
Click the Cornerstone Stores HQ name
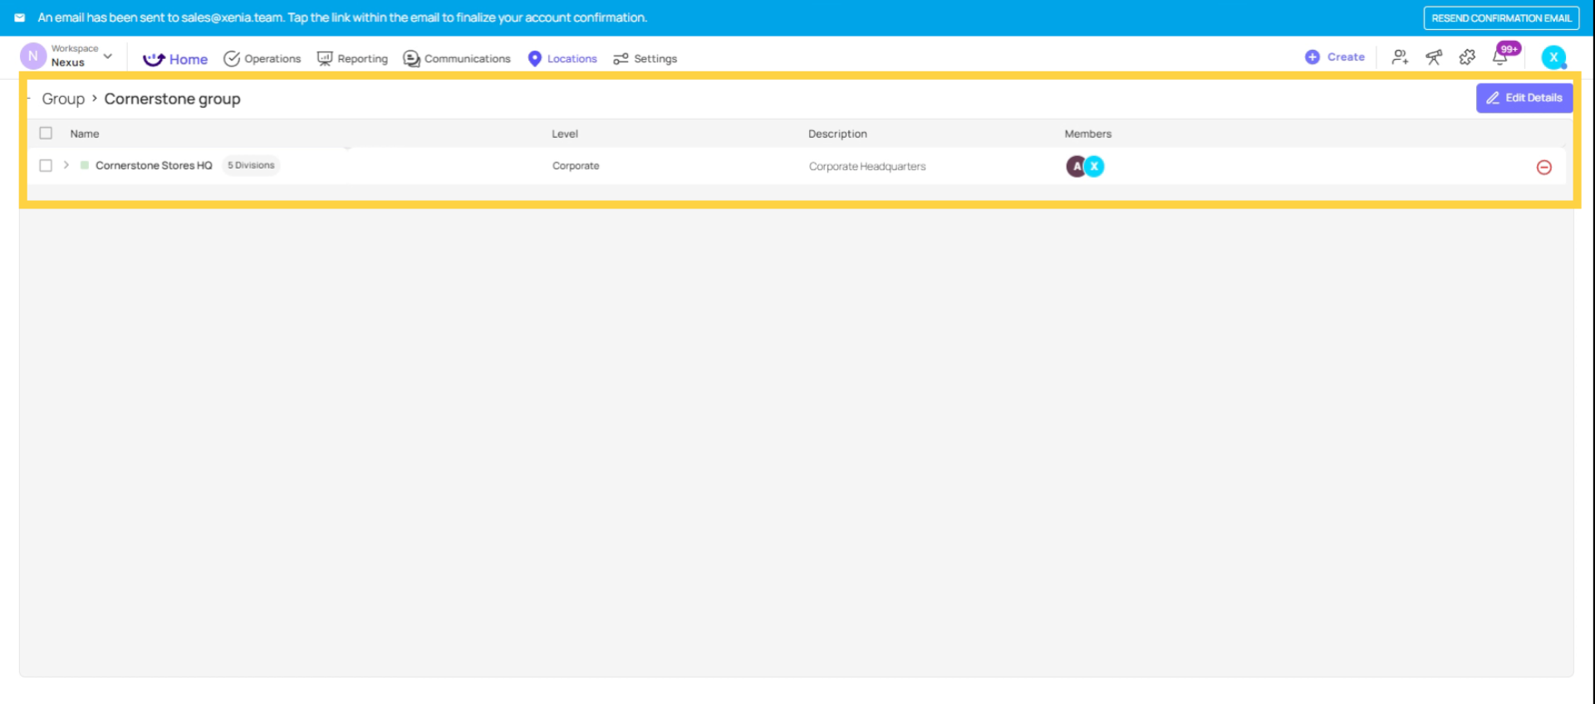[x=154, y=165]
